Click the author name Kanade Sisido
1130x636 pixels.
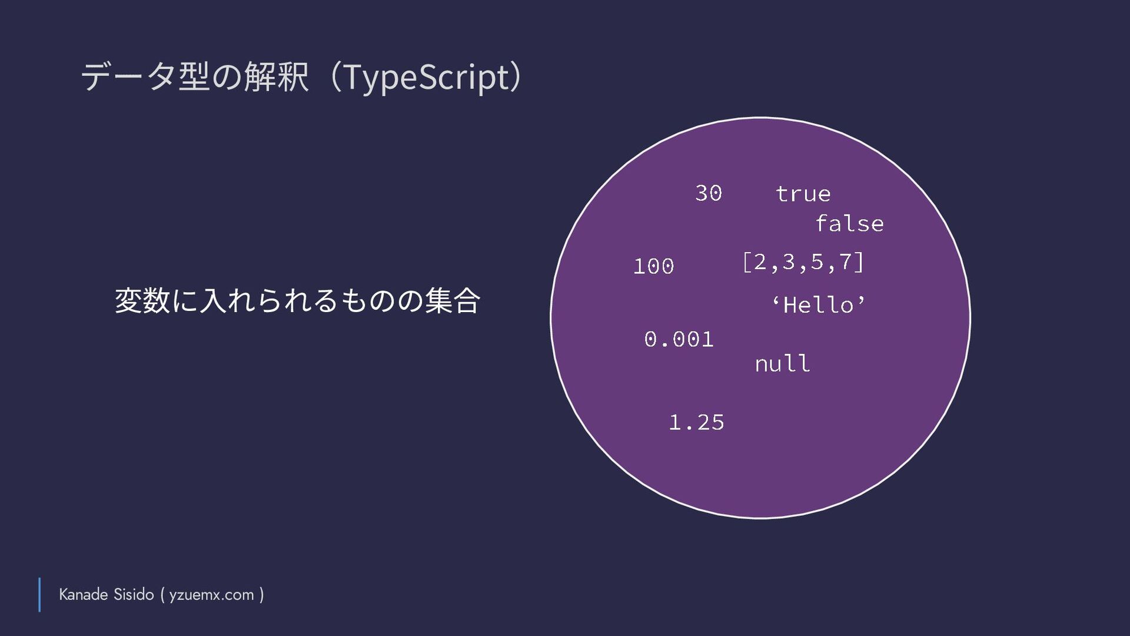point(107,594)
